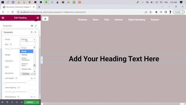Click the typography edit pencil icon

(x=36, y=26)
